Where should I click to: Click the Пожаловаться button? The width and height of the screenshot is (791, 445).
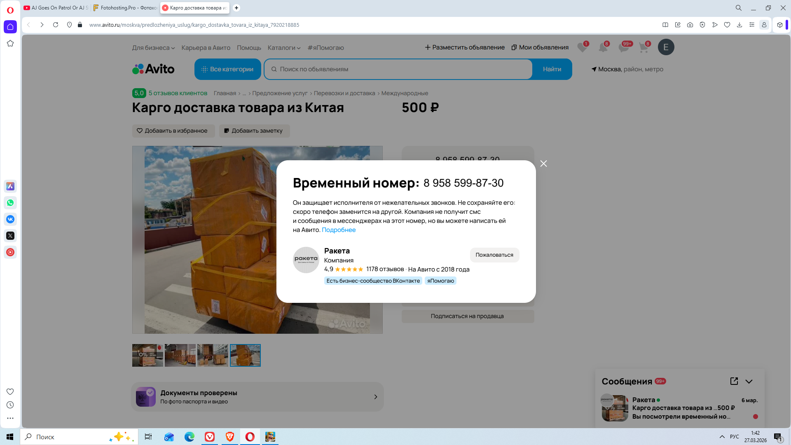494,255
